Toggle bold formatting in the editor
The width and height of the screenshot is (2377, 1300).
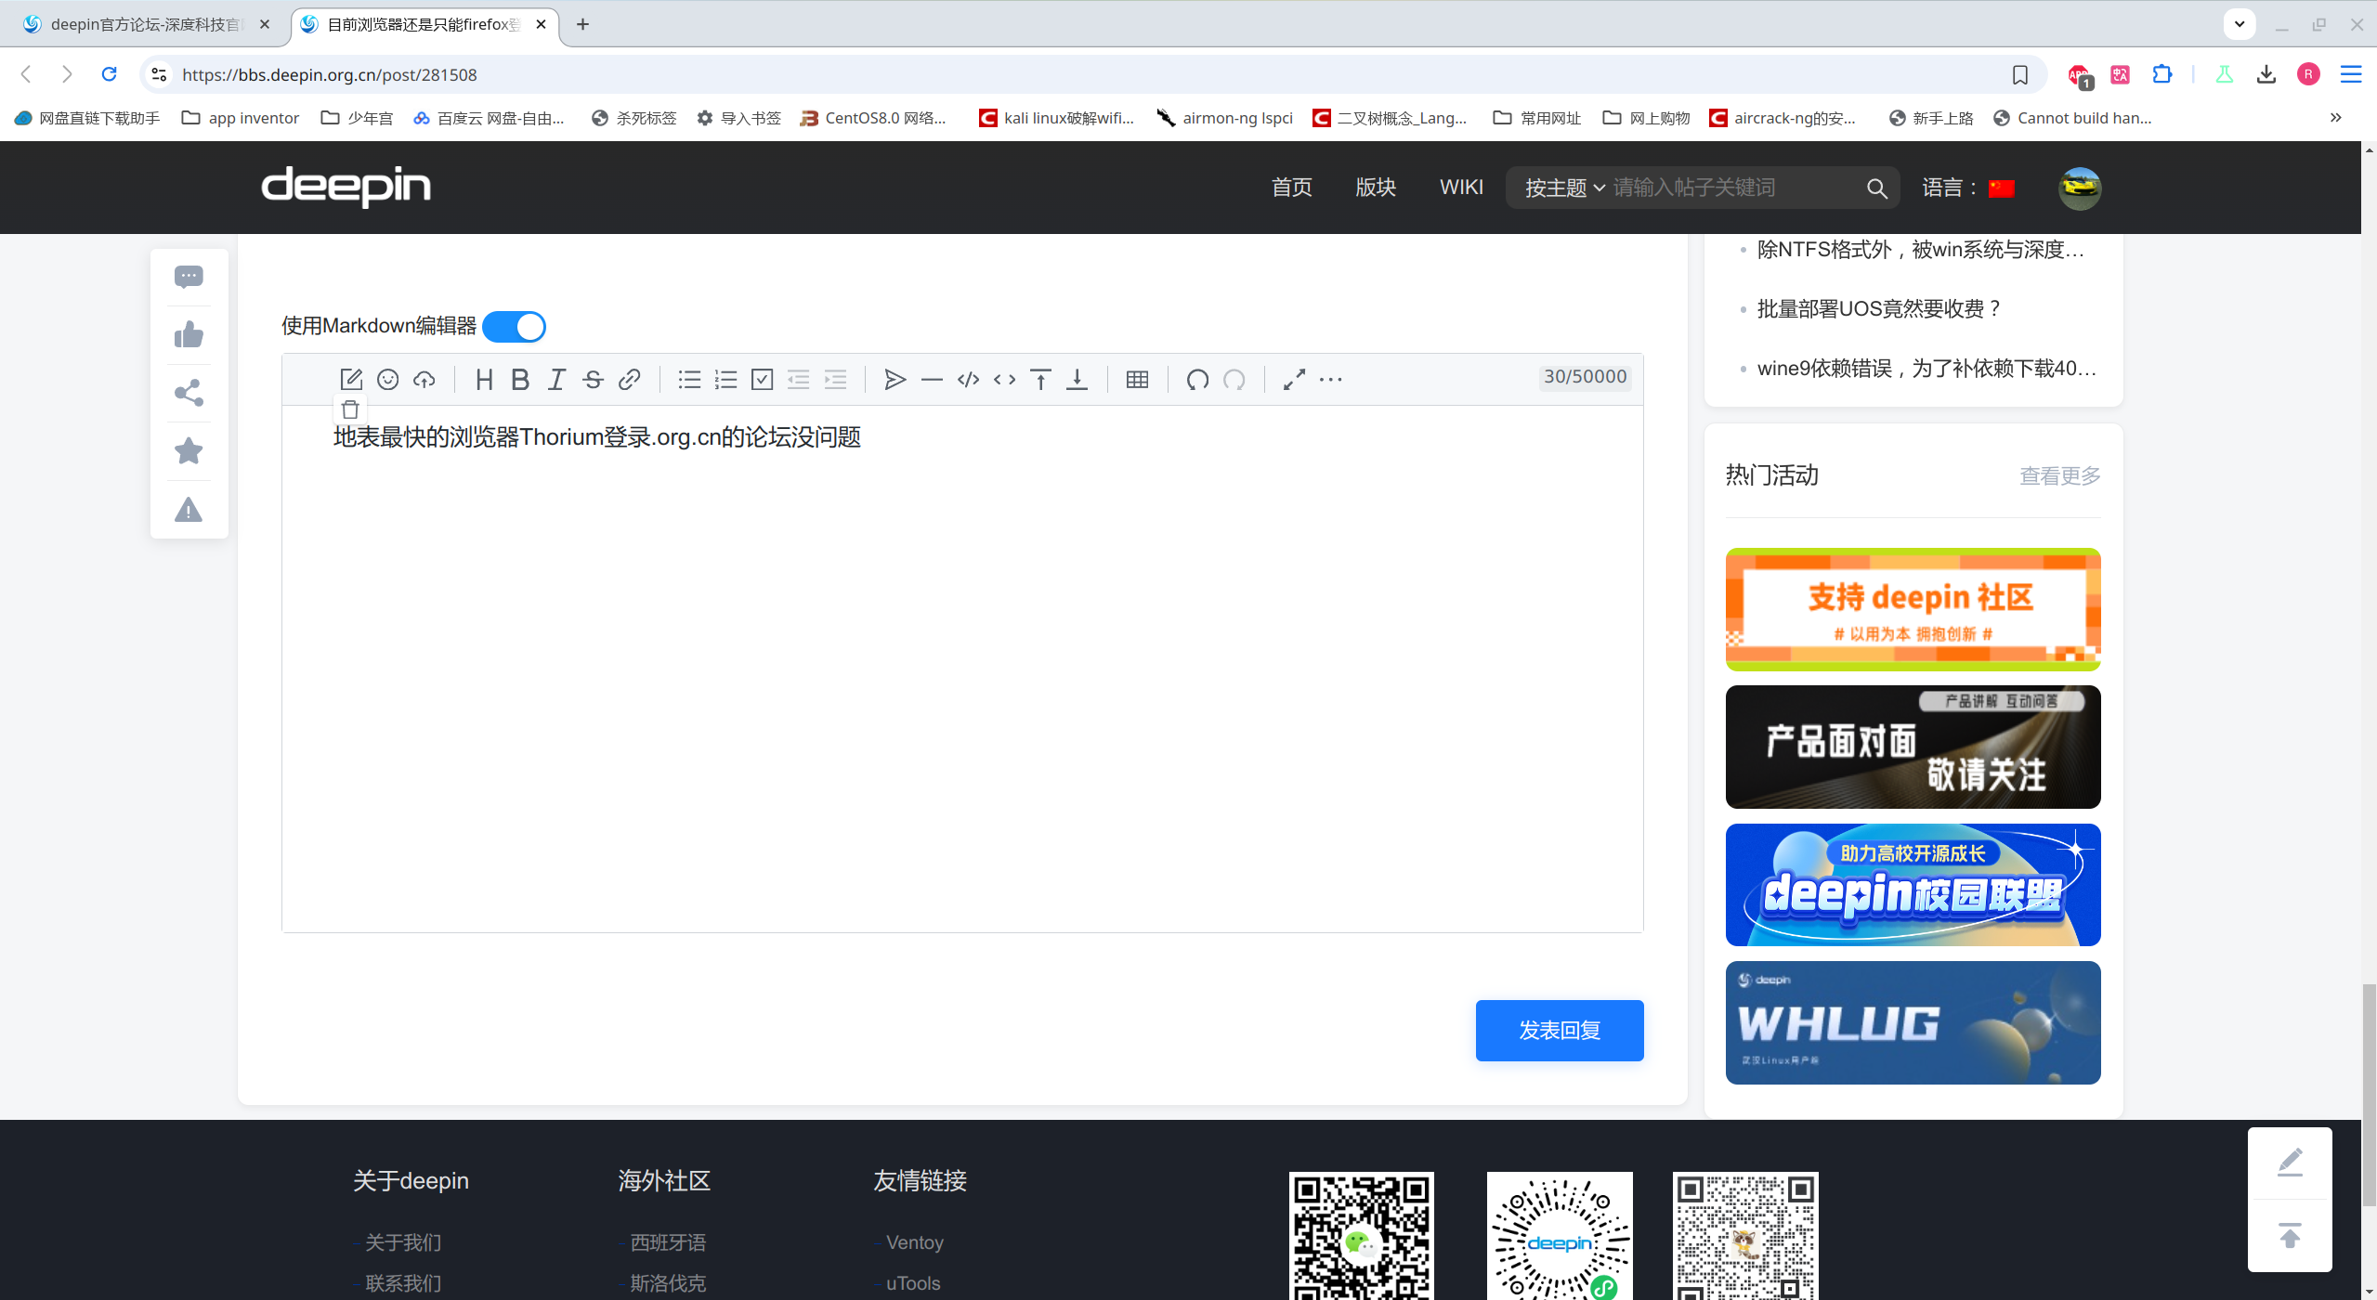(520, 379)
